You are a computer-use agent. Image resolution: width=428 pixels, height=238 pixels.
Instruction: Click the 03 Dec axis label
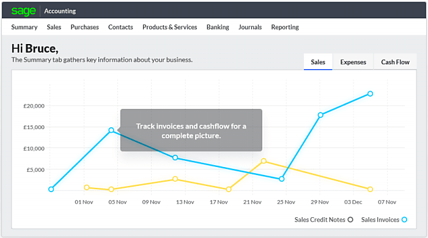(353, 202)
